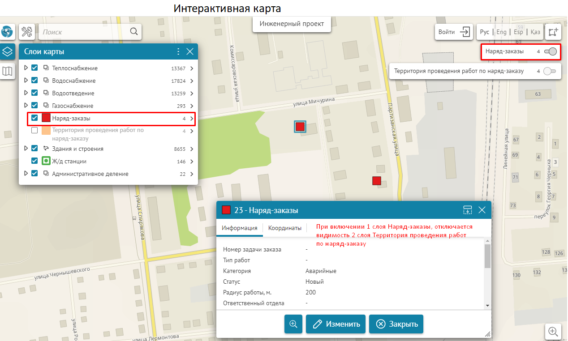The height and width of the screenshot is (341, 568).
Task: Toggle the map layers stack icon
Action: [7, 52]
